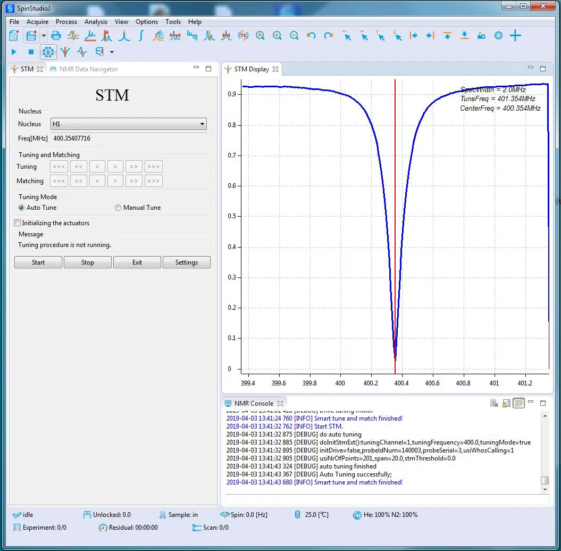Click the STM Settings button
Image resolution: width=561 pixels, height=551 pixels.
click(x=186, y=262)
